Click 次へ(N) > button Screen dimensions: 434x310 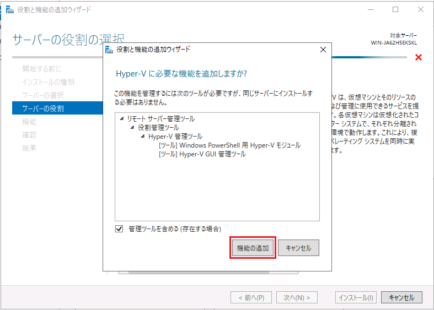(297, 297)
